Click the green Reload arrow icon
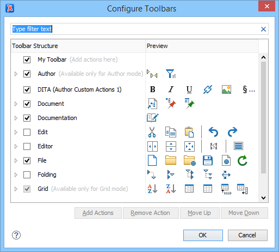Screen dimensions: 279x252 tap(243, 160)
